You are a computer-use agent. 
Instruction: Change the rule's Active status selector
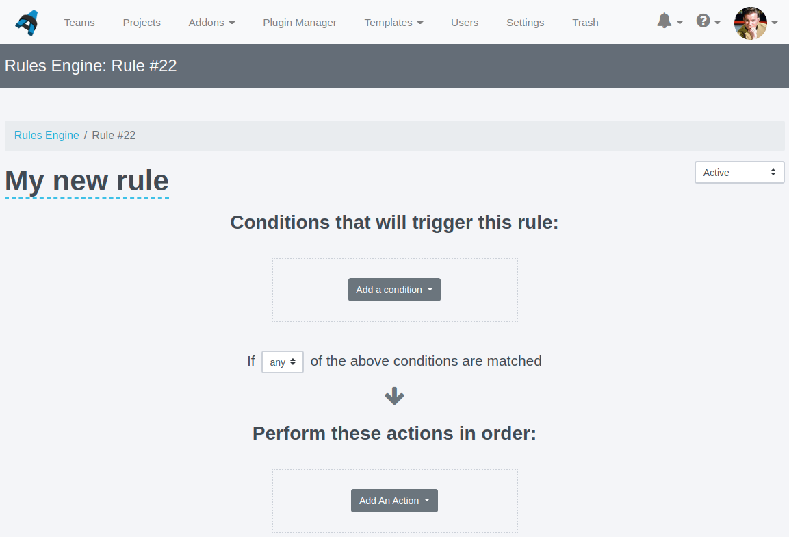click(739, 173)
